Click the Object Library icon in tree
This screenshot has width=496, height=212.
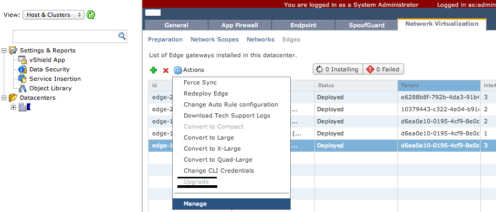[23, 88]
